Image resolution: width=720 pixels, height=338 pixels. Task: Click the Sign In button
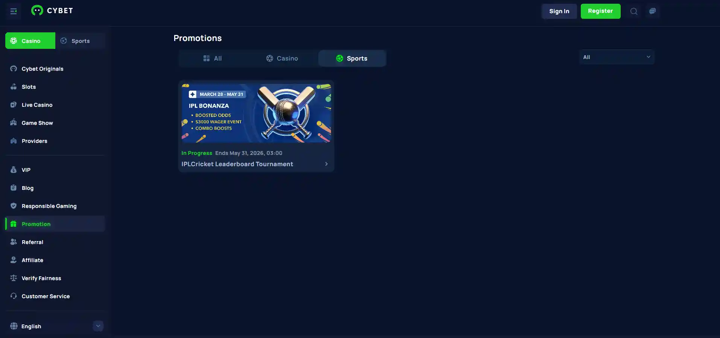tap(559, 11)
